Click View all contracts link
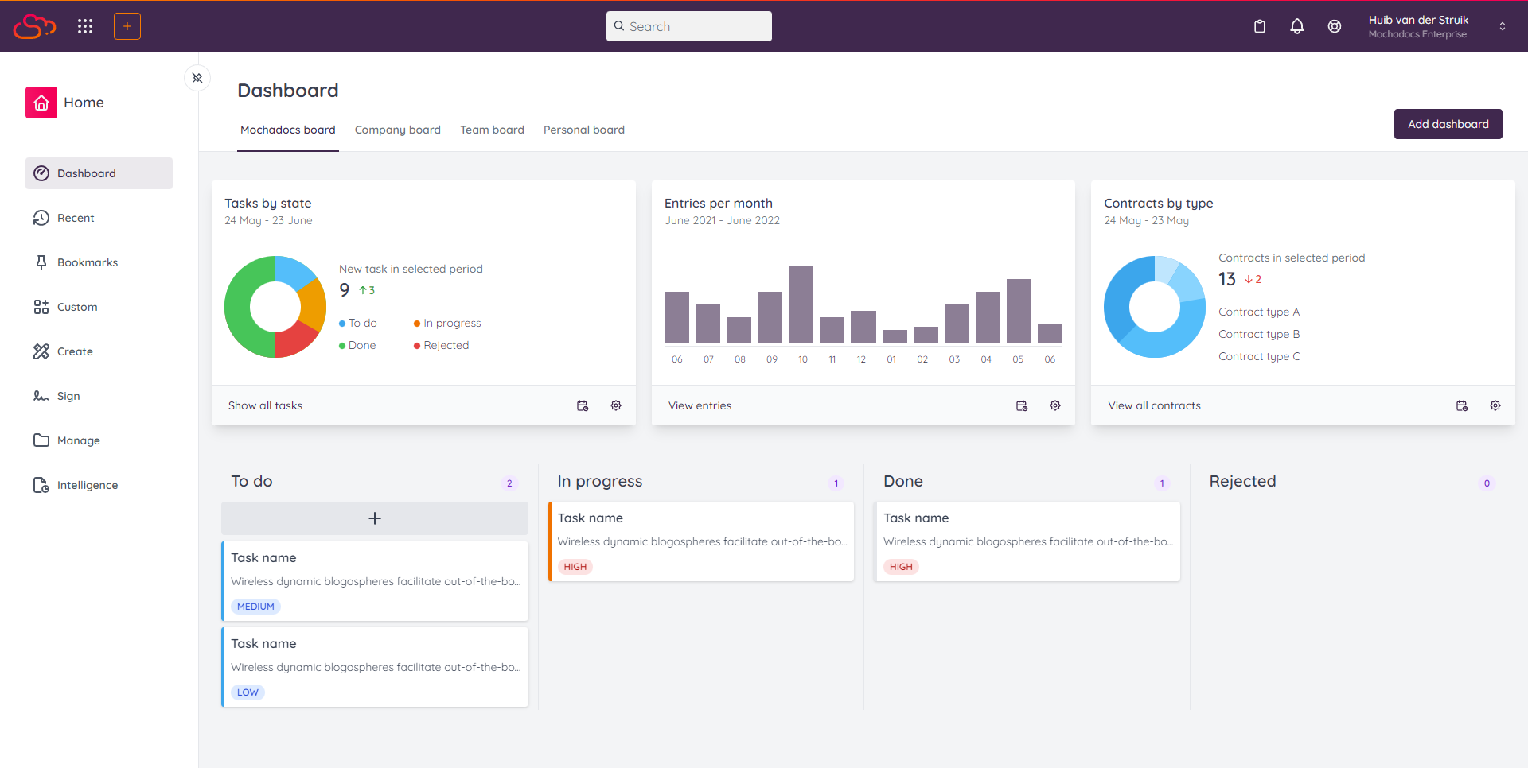Screen dimensions: 1528x768 coord(1154,405)
